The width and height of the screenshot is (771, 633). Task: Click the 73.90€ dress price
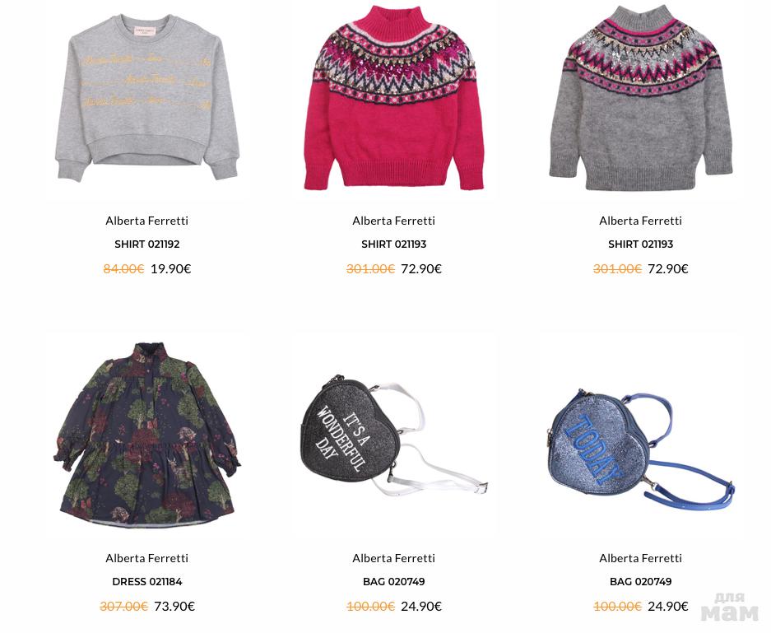point(174,606)
